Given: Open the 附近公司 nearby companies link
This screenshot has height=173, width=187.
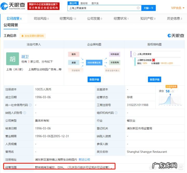Looking at the screenshot, I should coord(84,160).
